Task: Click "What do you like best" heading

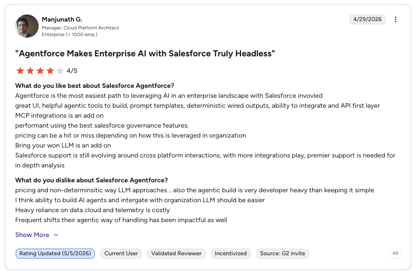Action: point(95,86)
